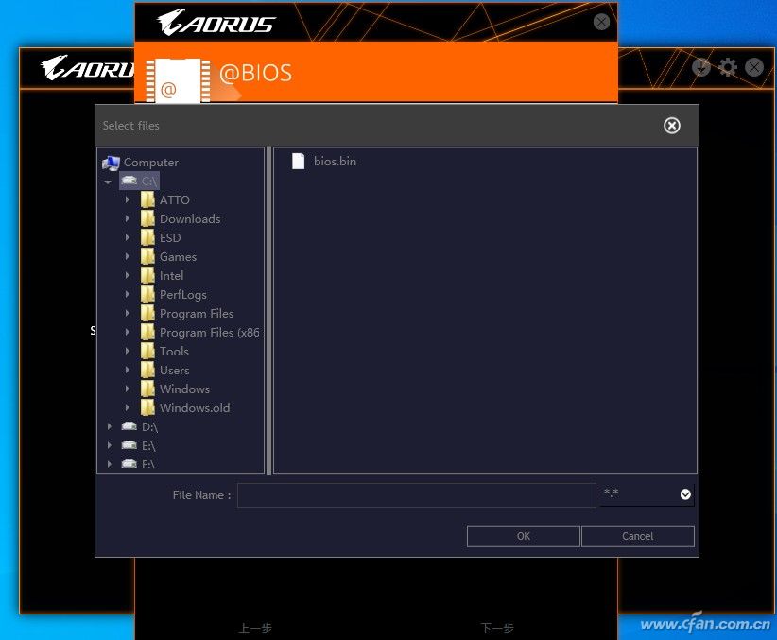Click the Users folder icon

click(147, 370)
